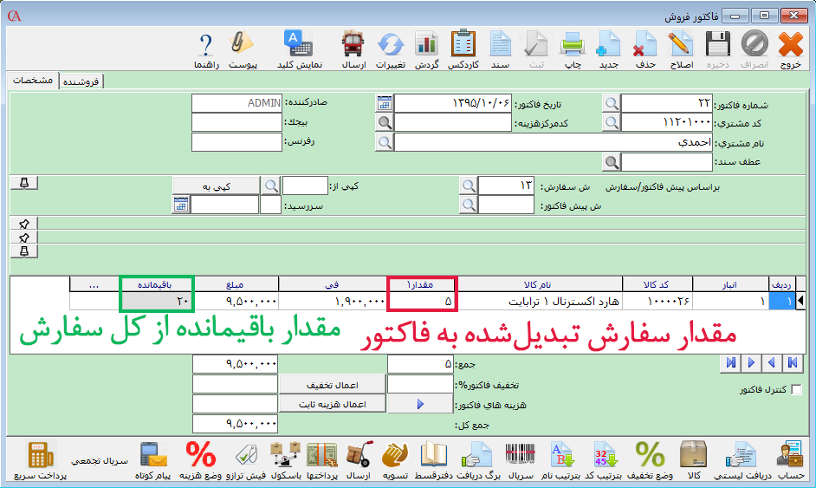
Task: Open the برگ دریافت icon
Action: click(x=478, y=455)
